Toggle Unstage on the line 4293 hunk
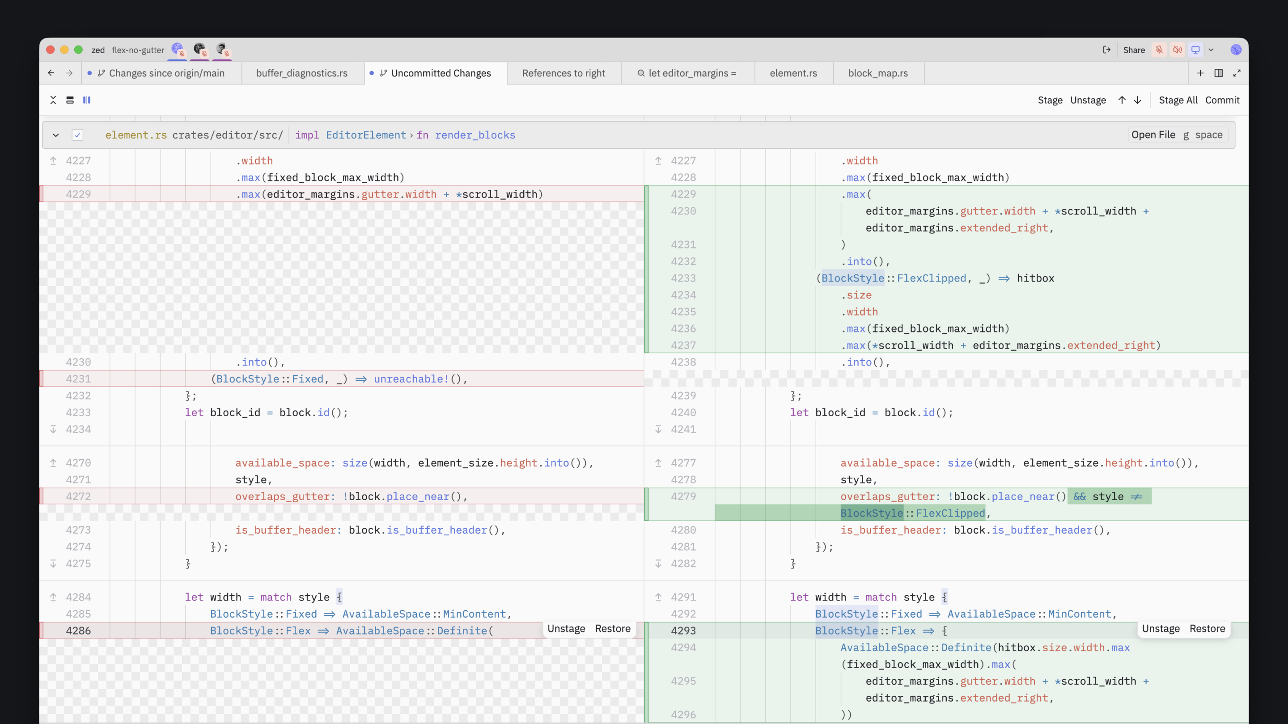The image size is (1288, 724). pos(1161,628)
